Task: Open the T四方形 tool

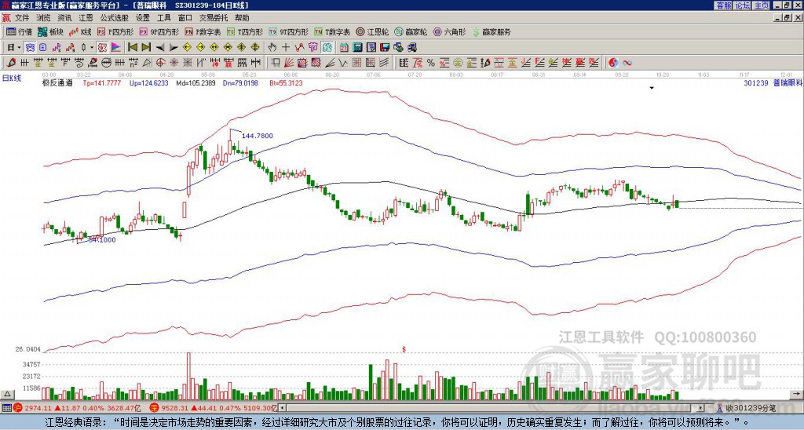Action: point(245,31)
